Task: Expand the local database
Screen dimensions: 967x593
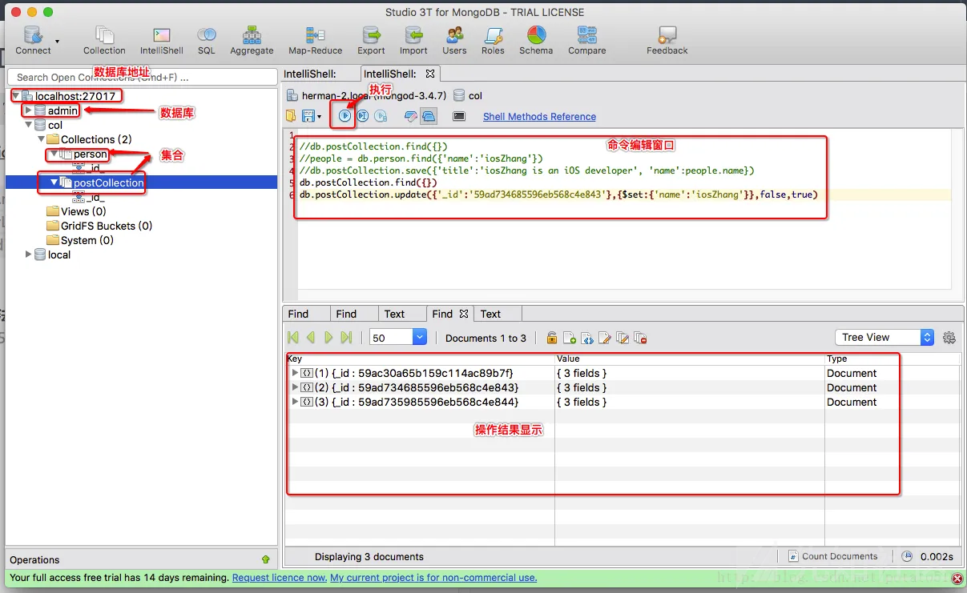Action: tap(28, 254)
